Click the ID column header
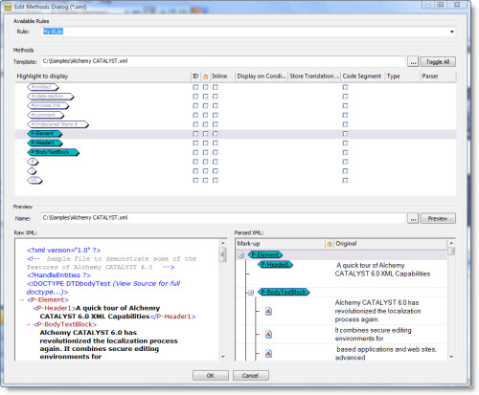The height and width of the screenshot is (395, 479). pos(195,77)
